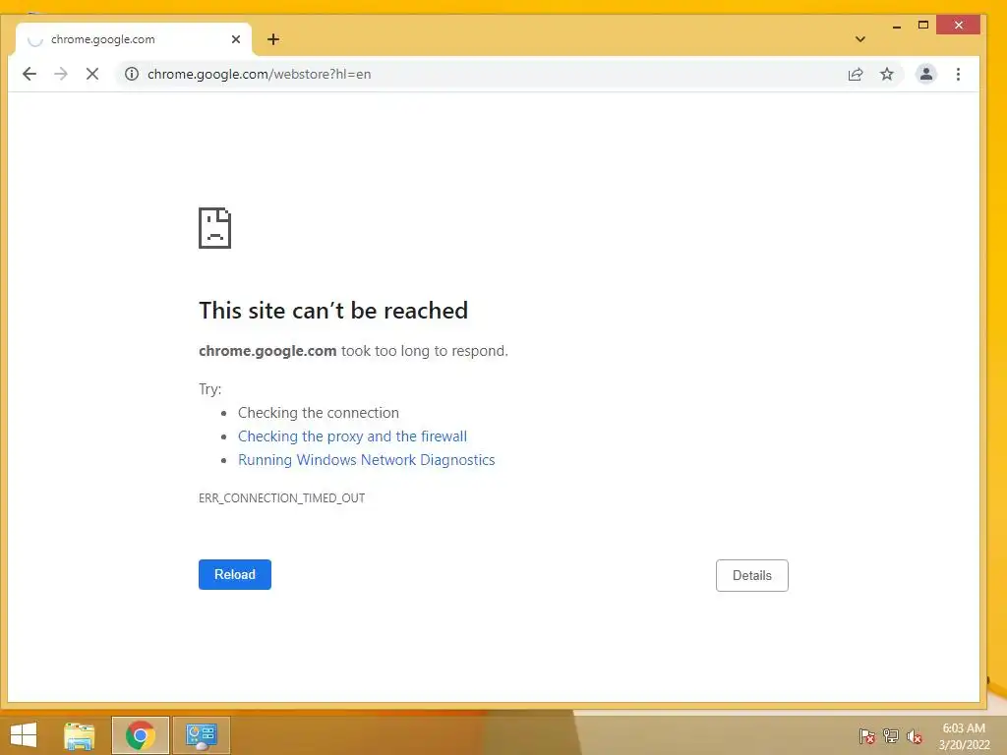Screen dimensions: 1007x755
Task: Select ERR_CONNECTION_TIMED_OUT text
Action: pyautogui.click(x=282, y=498)
